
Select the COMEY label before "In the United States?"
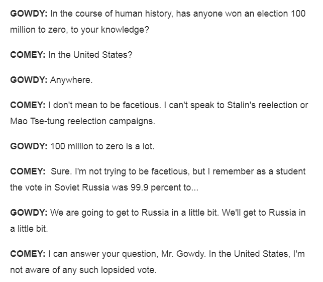pos(28,54)
